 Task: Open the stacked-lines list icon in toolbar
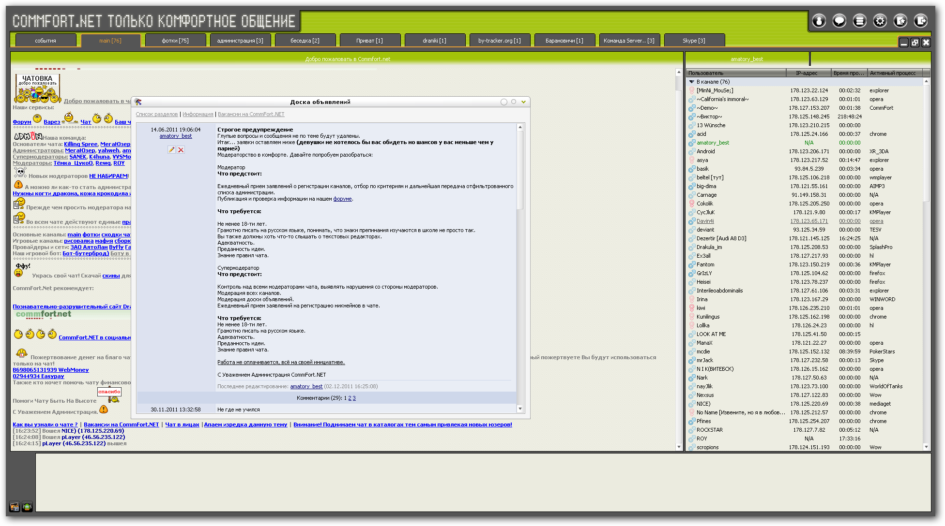[x=859, y=21]
